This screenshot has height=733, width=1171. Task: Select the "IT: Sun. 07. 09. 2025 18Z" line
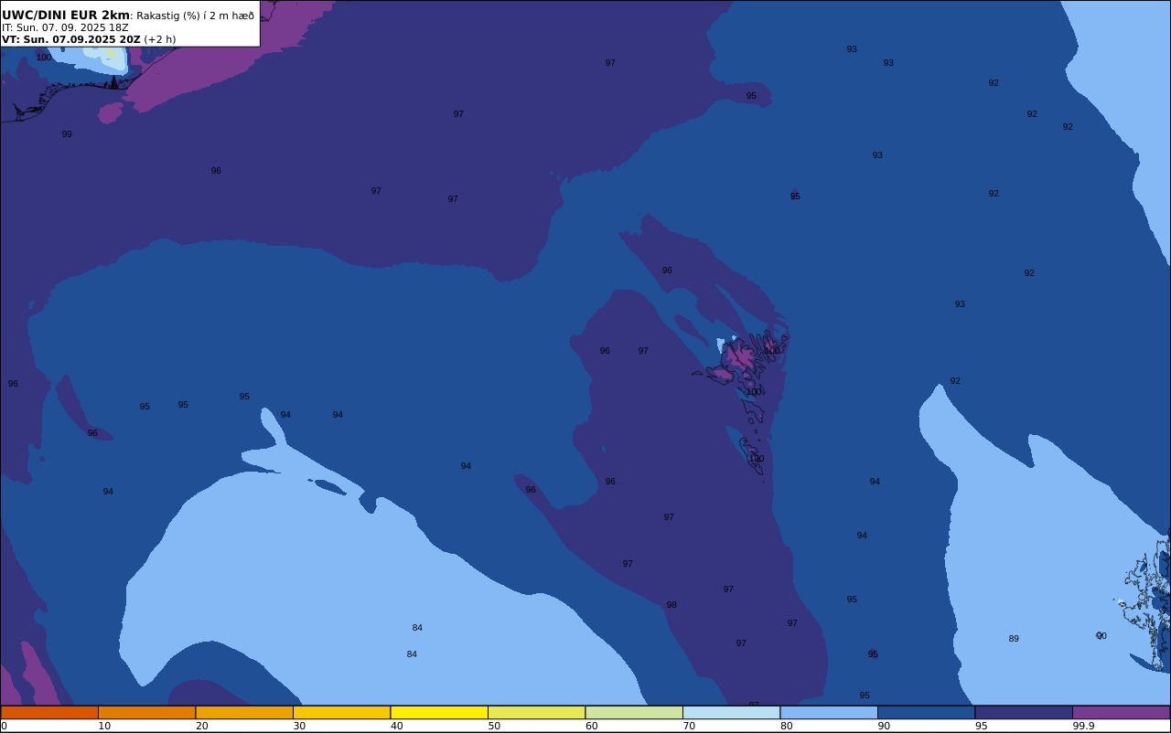(x=65, y=27)
